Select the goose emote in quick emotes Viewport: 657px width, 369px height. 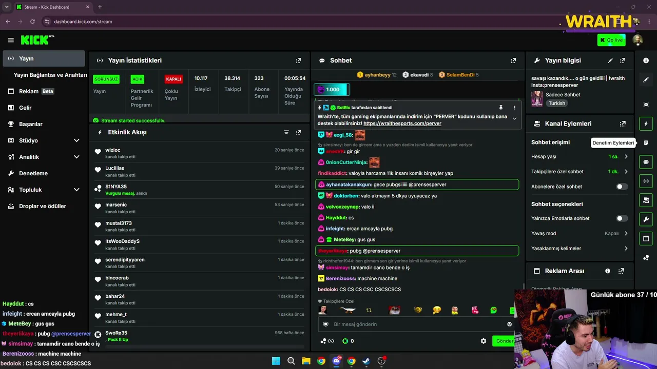tap(347, 310)
